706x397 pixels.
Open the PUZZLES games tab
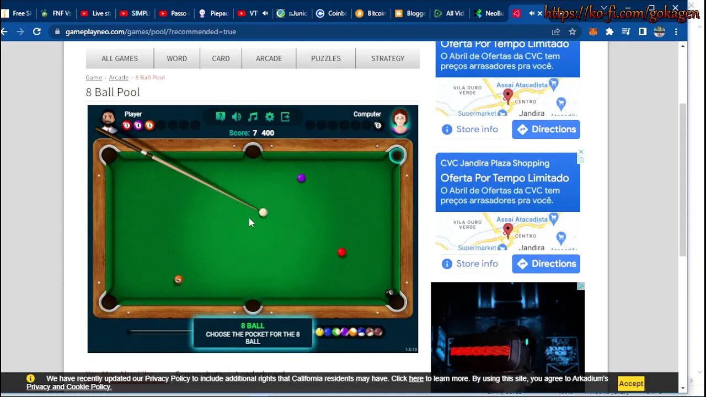pyautogui.click(x=325, y=58)
